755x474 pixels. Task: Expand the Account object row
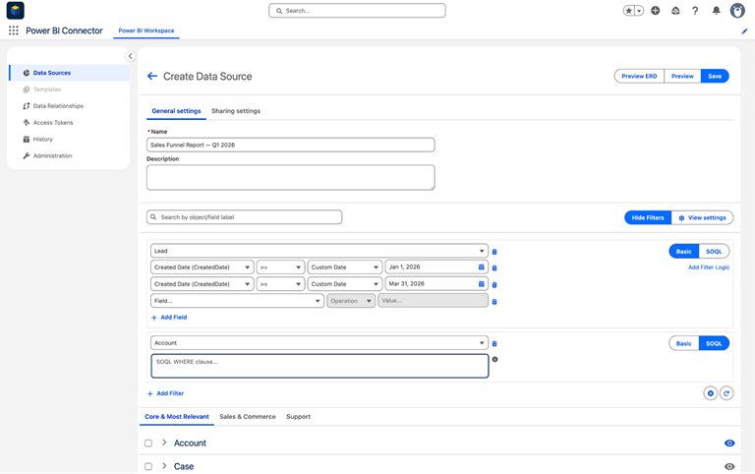coord(164,443)
